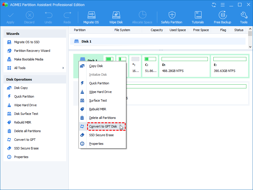
Task: Click Rebuild MBR icon in sidebar
Action: 9,122
